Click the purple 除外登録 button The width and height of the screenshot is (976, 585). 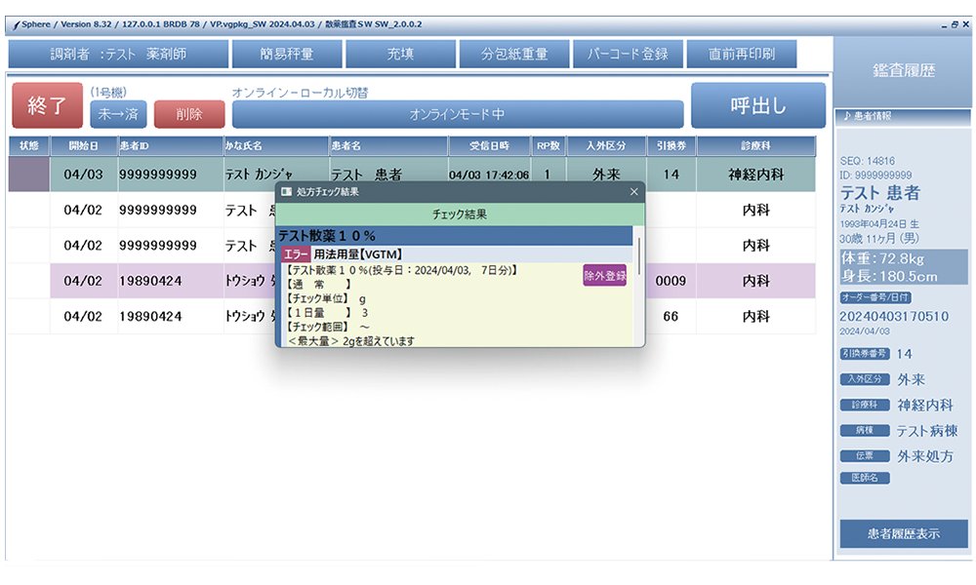point(604,275)
